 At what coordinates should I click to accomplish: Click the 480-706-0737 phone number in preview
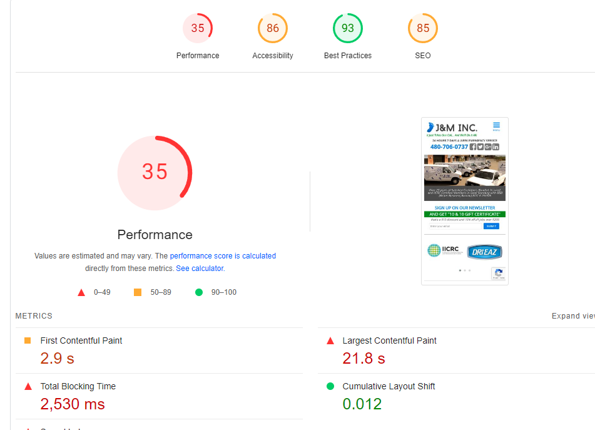coord(449,147)
